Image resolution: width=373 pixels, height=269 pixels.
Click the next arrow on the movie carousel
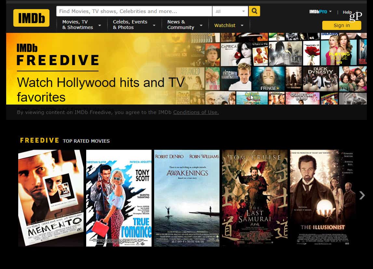click(x=362, y=195)
